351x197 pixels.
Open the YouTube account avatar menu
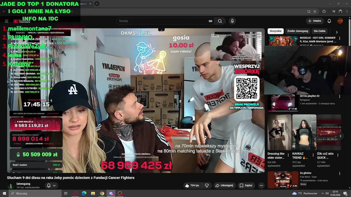pos(340,21)
